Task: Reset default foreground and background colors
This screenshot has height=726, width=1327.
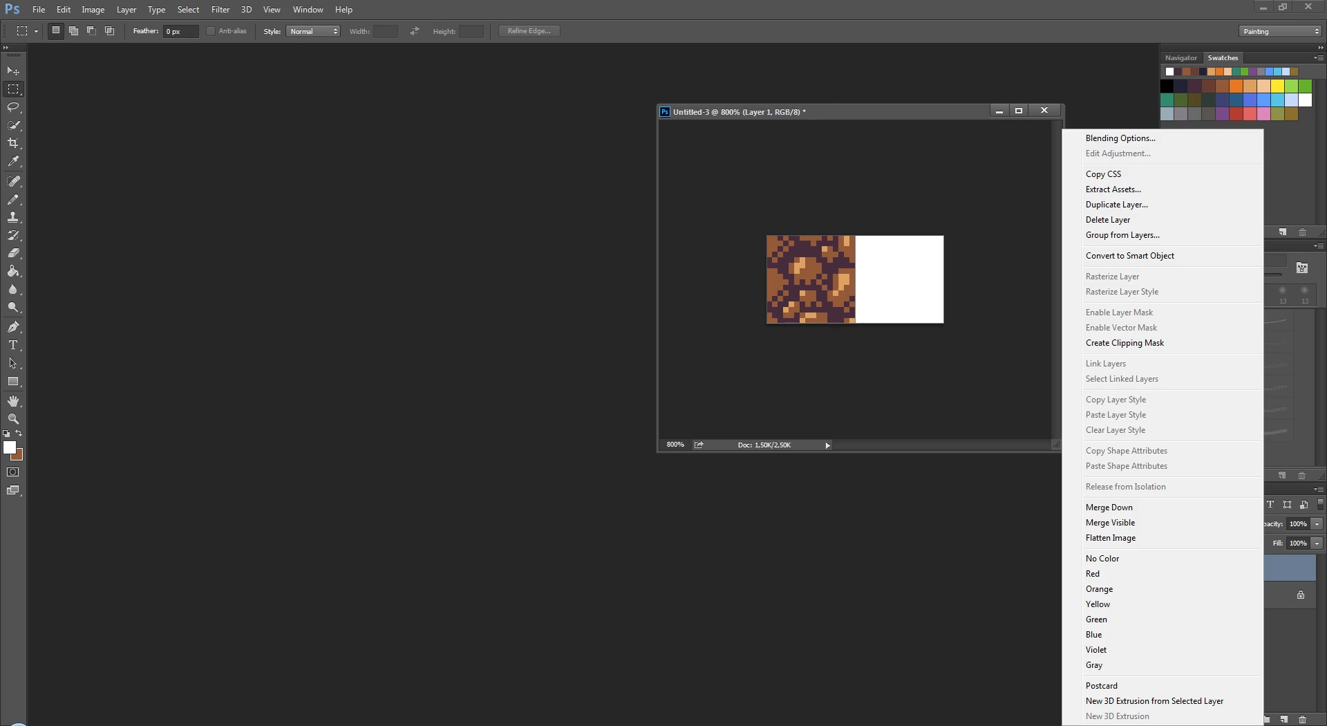Action: point(6,434)
